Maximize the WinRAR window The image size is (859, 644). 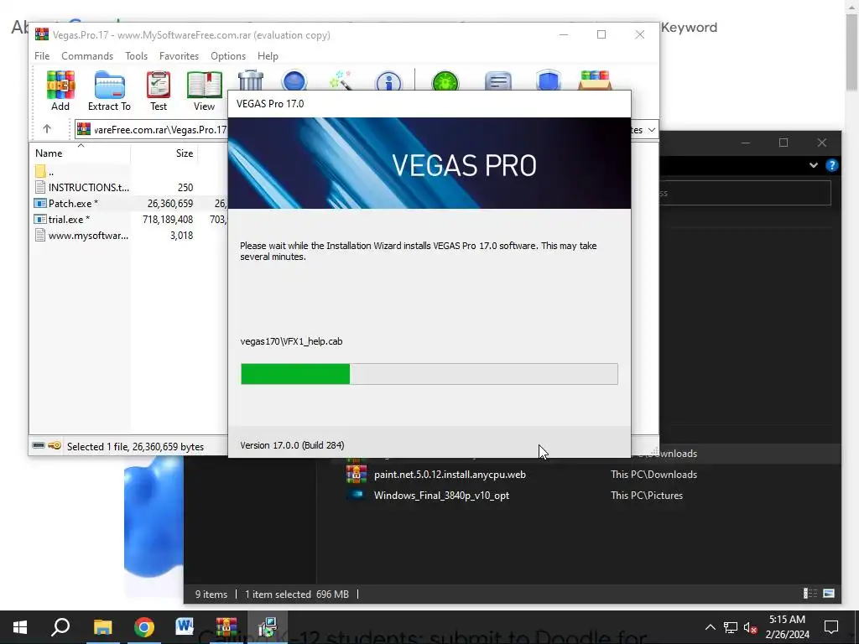click(601, 34)
